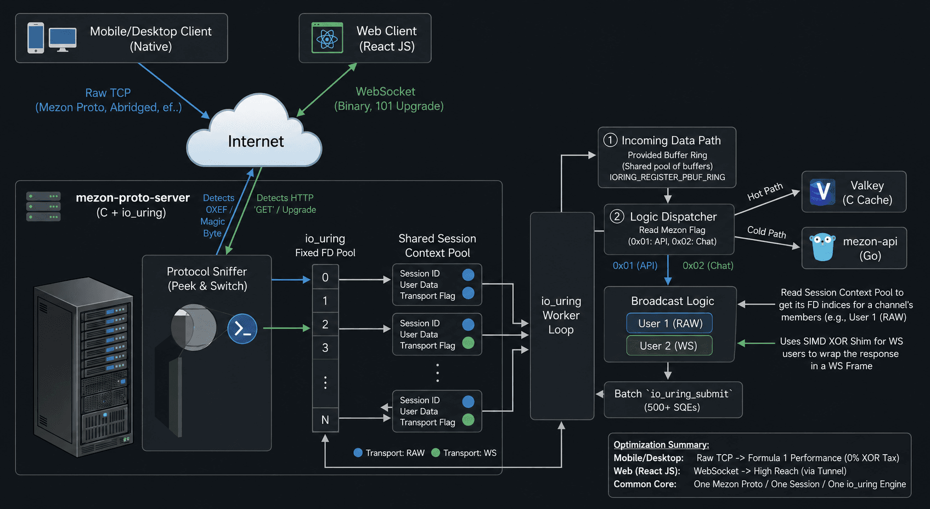Select FD pool slot 1

(x=325, y=301)
